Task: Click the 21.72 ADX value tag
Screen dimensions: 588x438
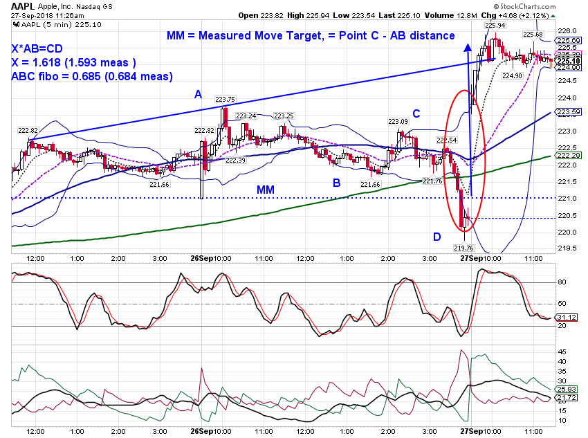Action: coord(567,397)
